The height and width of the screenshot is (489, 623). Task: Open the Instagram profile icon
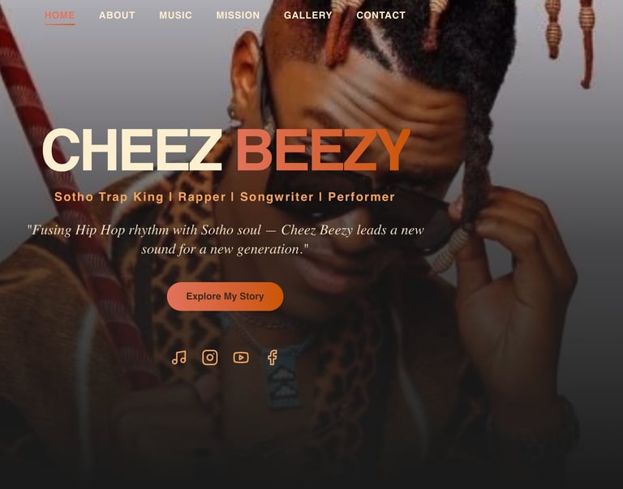210,358
